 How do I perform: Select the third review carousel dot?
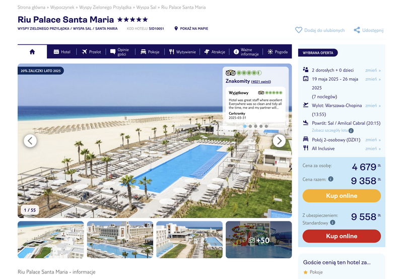[x=255, y=126]
